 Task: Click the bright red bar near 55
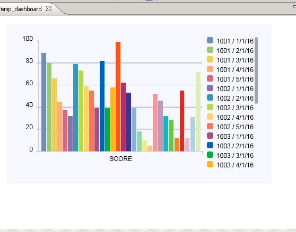coord(182,121)
